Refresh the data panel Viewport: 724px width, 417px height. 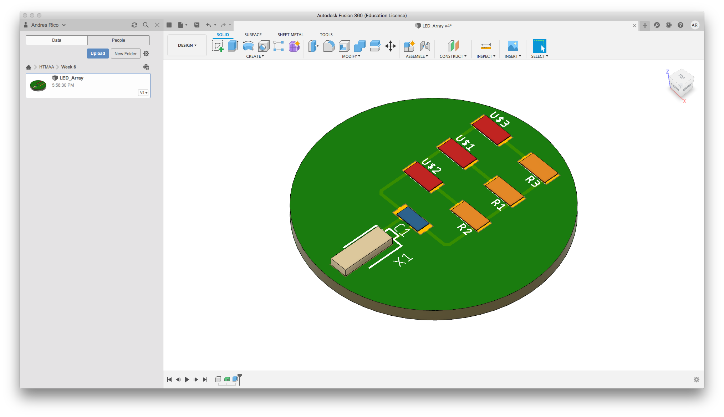pyautogui.click(x=134, y=25)
